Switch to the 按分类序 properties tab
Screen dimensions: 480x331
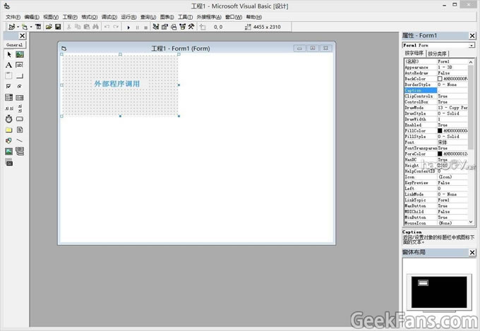[x=438, y=53]
